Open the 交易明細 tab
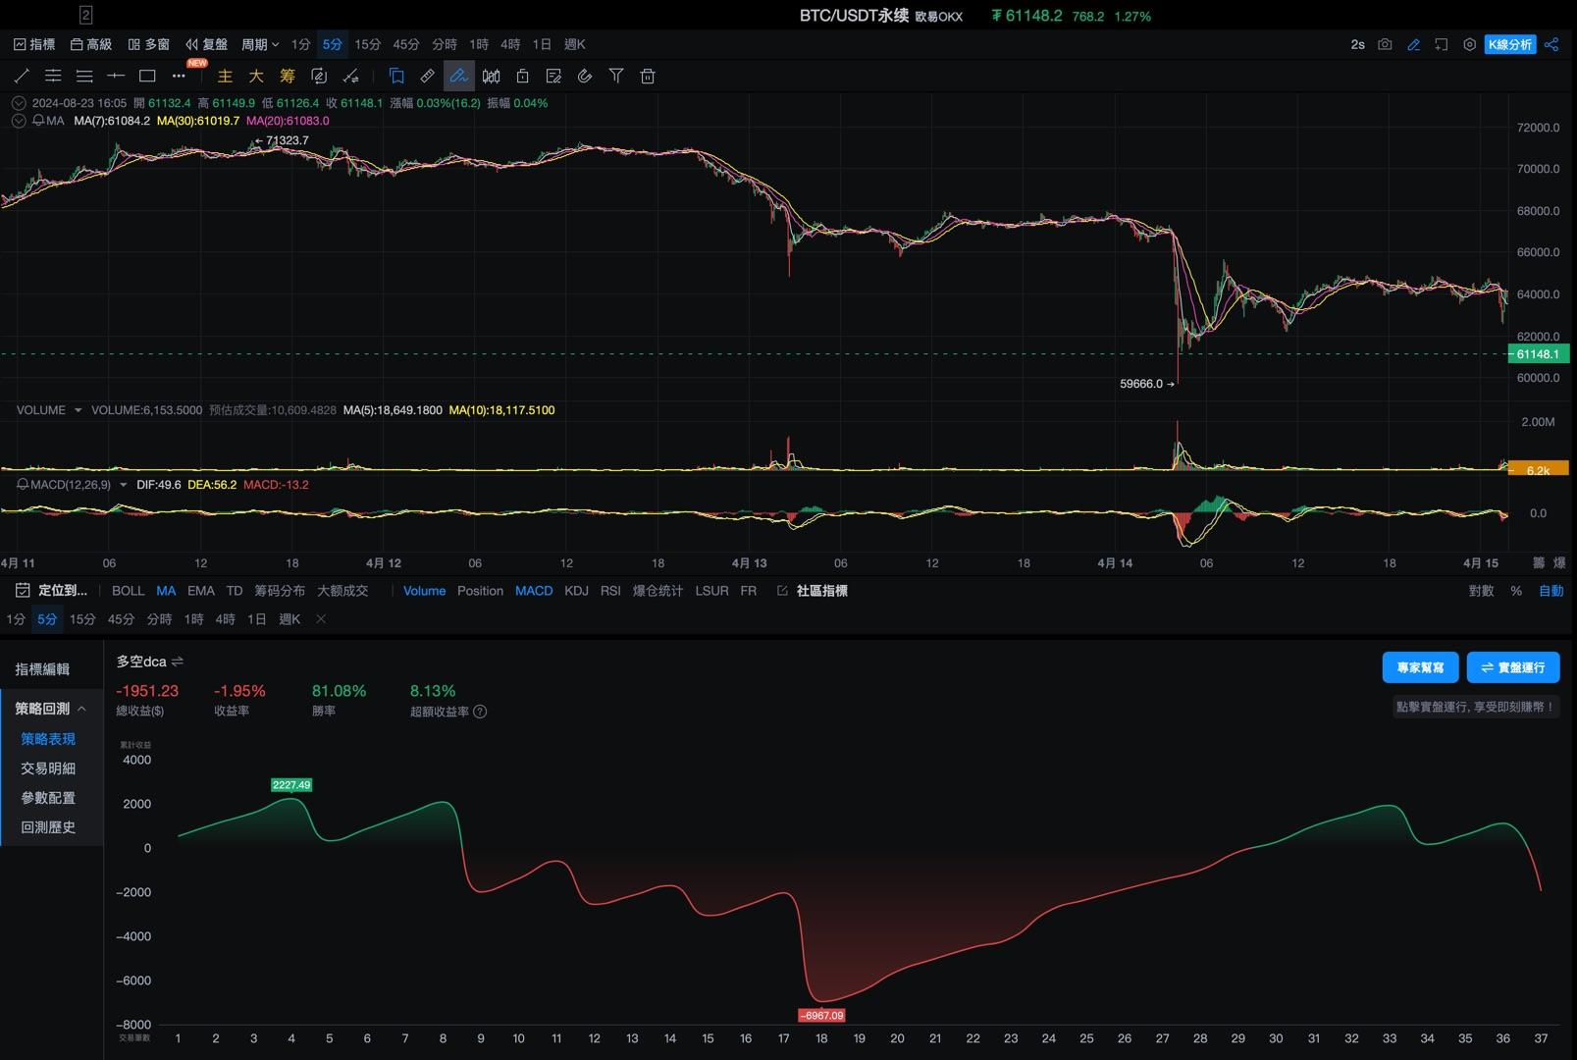 tap(48, 768)
